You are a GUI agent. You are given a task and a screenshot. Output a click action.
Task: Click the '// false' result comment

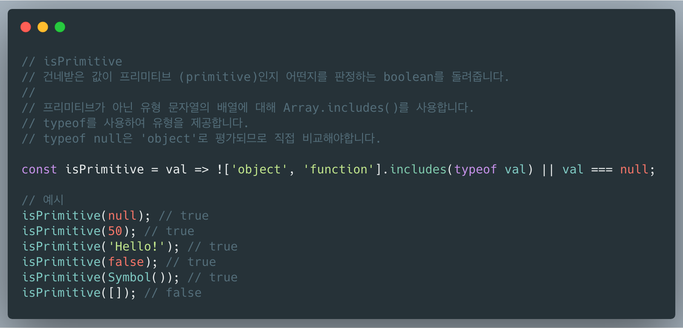[x=173, y=293]
